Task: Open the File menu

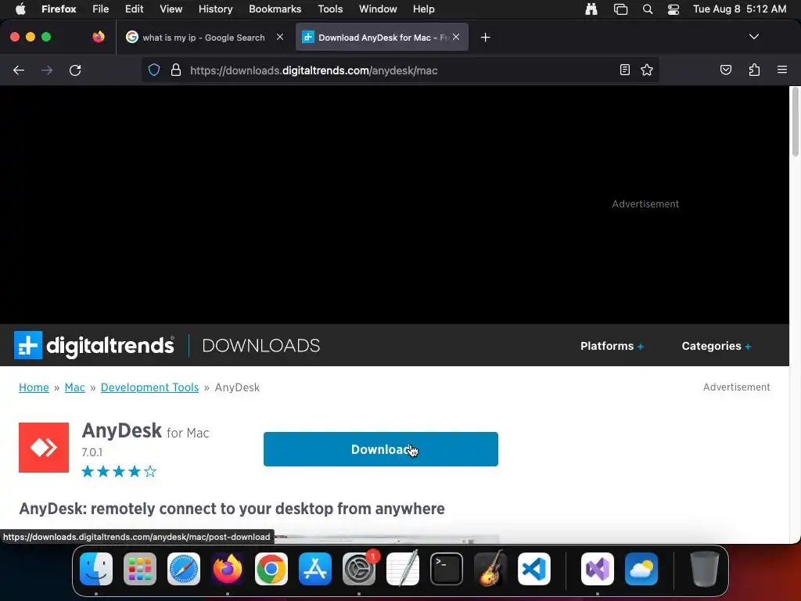Action: tap(100, 9)
